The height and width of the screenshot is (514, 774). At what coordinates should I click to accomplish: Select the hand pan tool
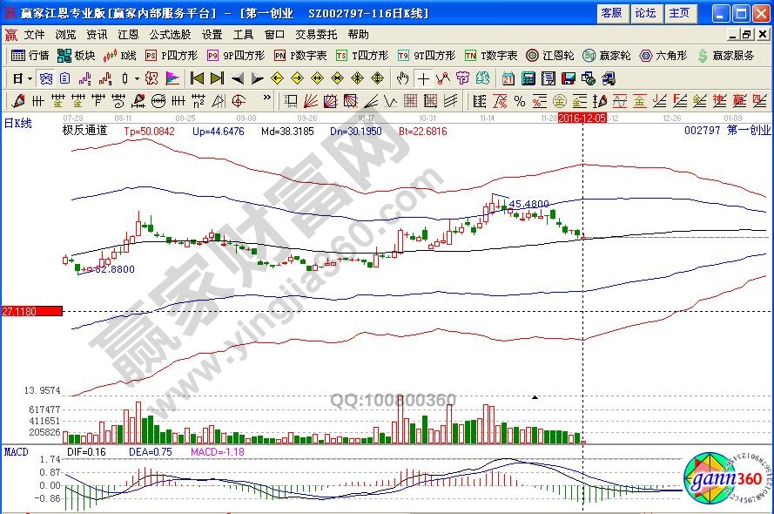pos(401,78)
